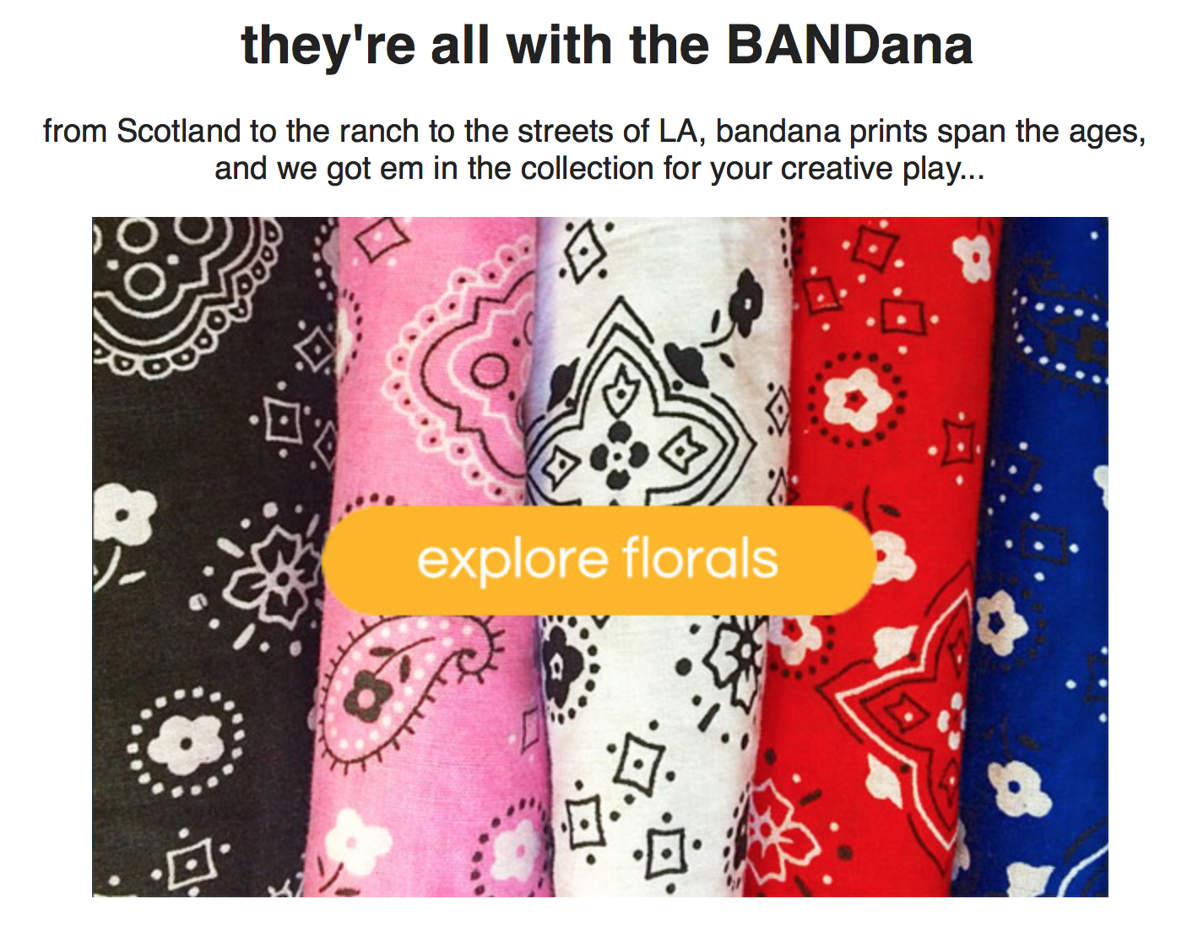Image resolution: width=1187 pixels, height=937 pixels.
Task: Click the dotted-ring white flower on red fabric
Action: click(x=854, y=397)
